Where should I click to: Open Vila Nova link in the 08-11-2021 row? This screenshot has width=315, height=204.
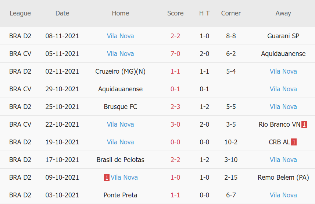coord(120,36)
